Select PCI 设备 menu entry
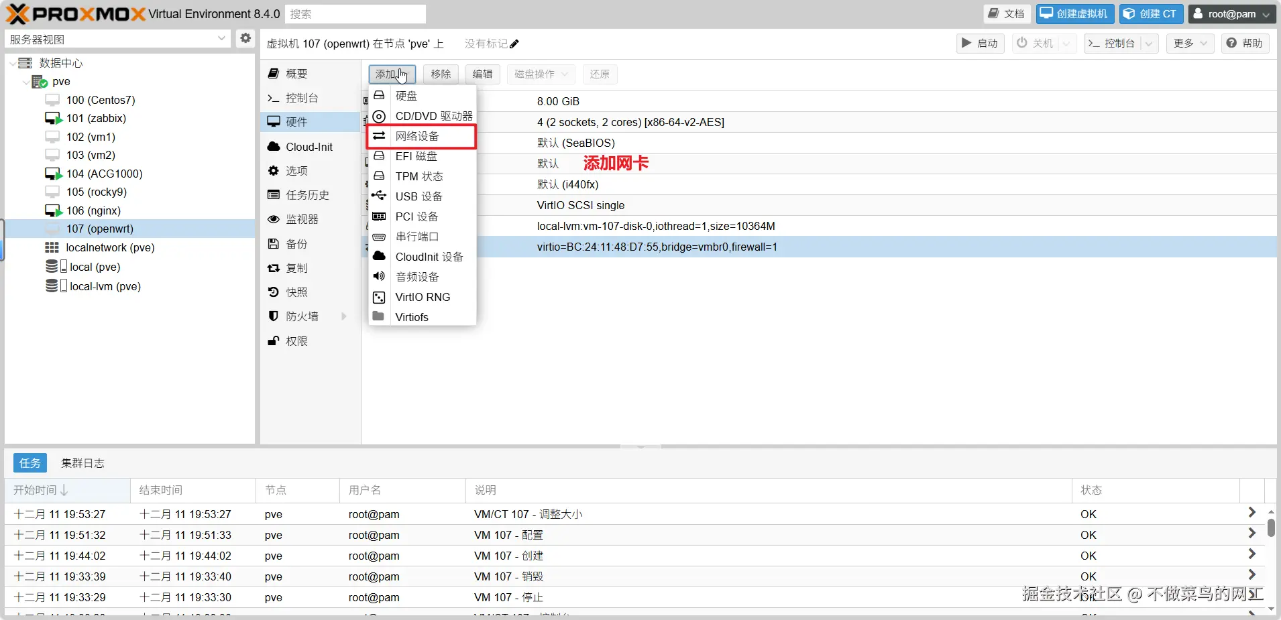Image resolution: width=1281 pixels, height=620 pixels. point(422,216)
